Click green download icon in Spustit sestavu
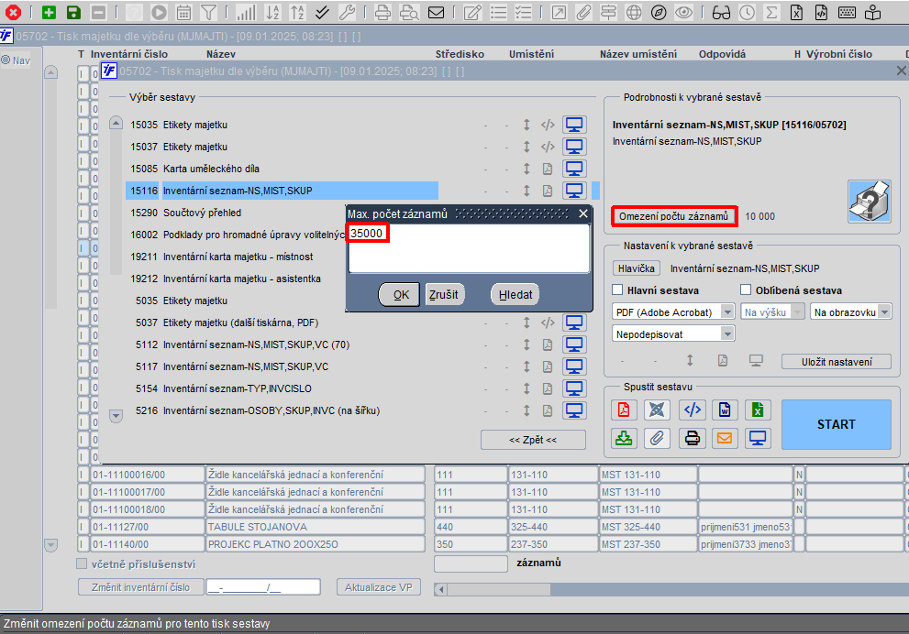 pyautogui.click(x=623, y=438)
